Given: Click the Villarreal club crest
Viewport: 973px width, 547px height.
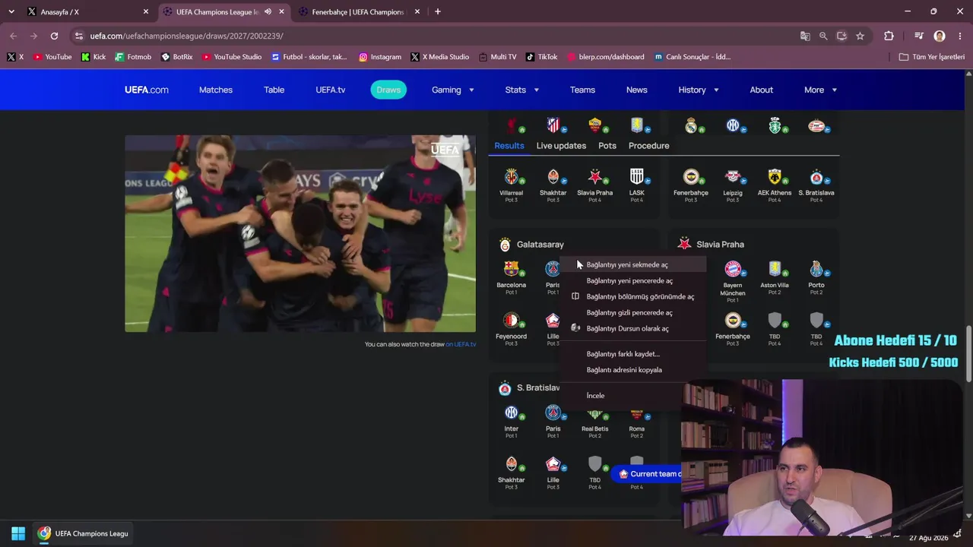Looking at the screenshot, I should point(511,177).
